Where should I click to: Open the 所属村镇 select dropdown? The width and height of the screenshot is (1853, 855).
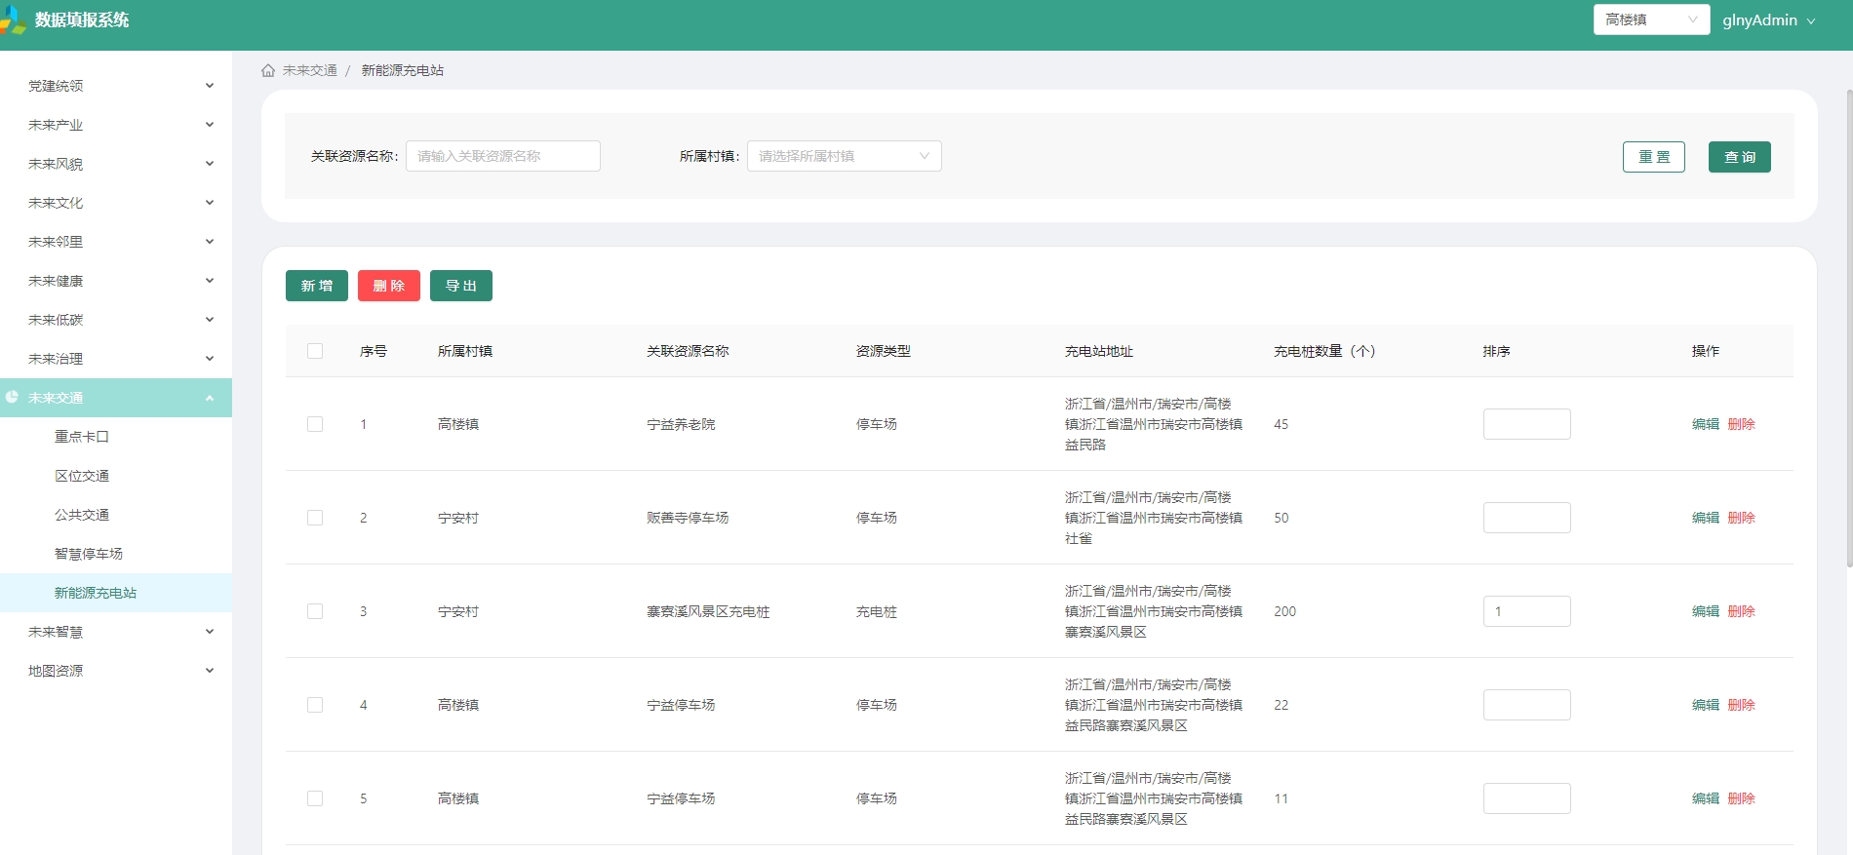845,156
